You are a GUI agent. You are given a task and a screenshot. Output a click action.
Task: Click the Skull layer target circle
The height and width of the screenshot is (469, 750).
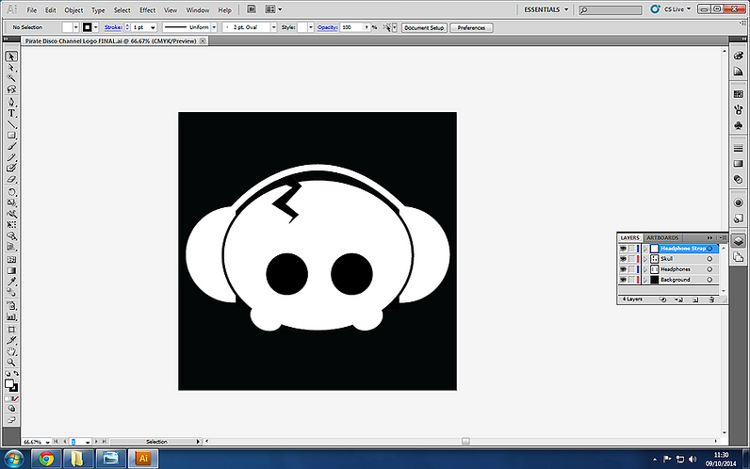click(709, 259)
